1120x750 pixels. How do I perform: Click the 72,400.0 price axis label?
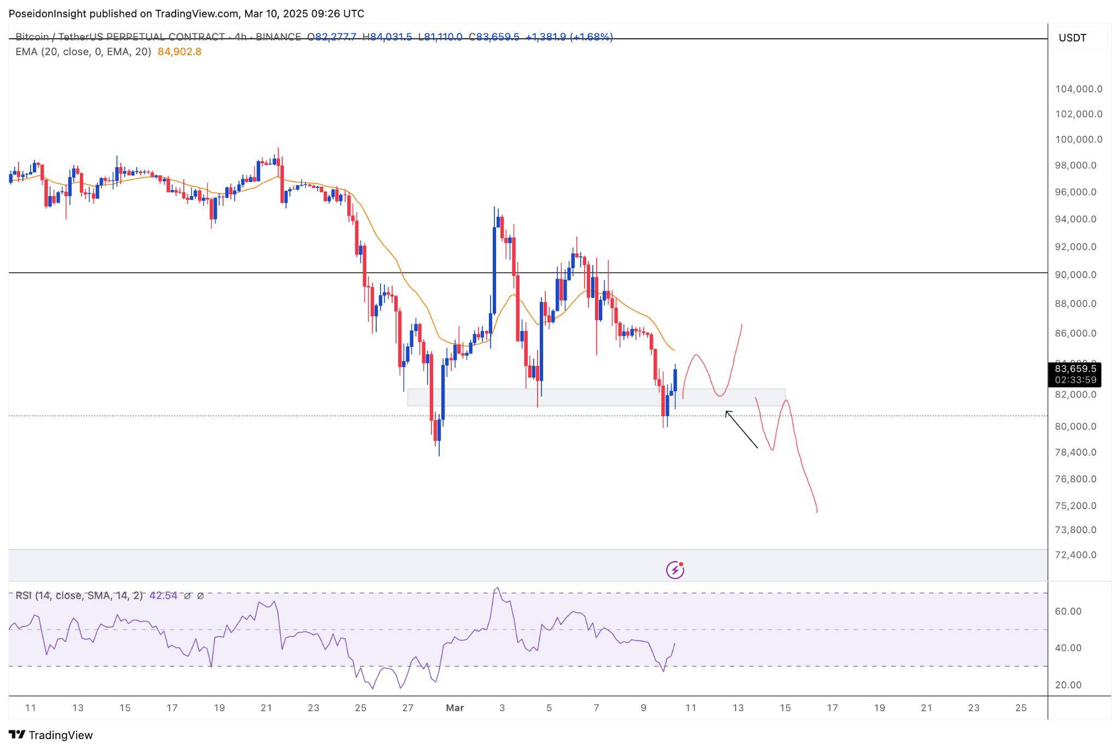coord(1076,555)
